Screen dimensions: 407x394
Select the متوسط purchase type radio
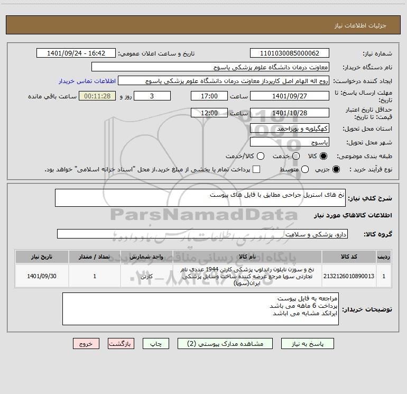pos(305,169)
